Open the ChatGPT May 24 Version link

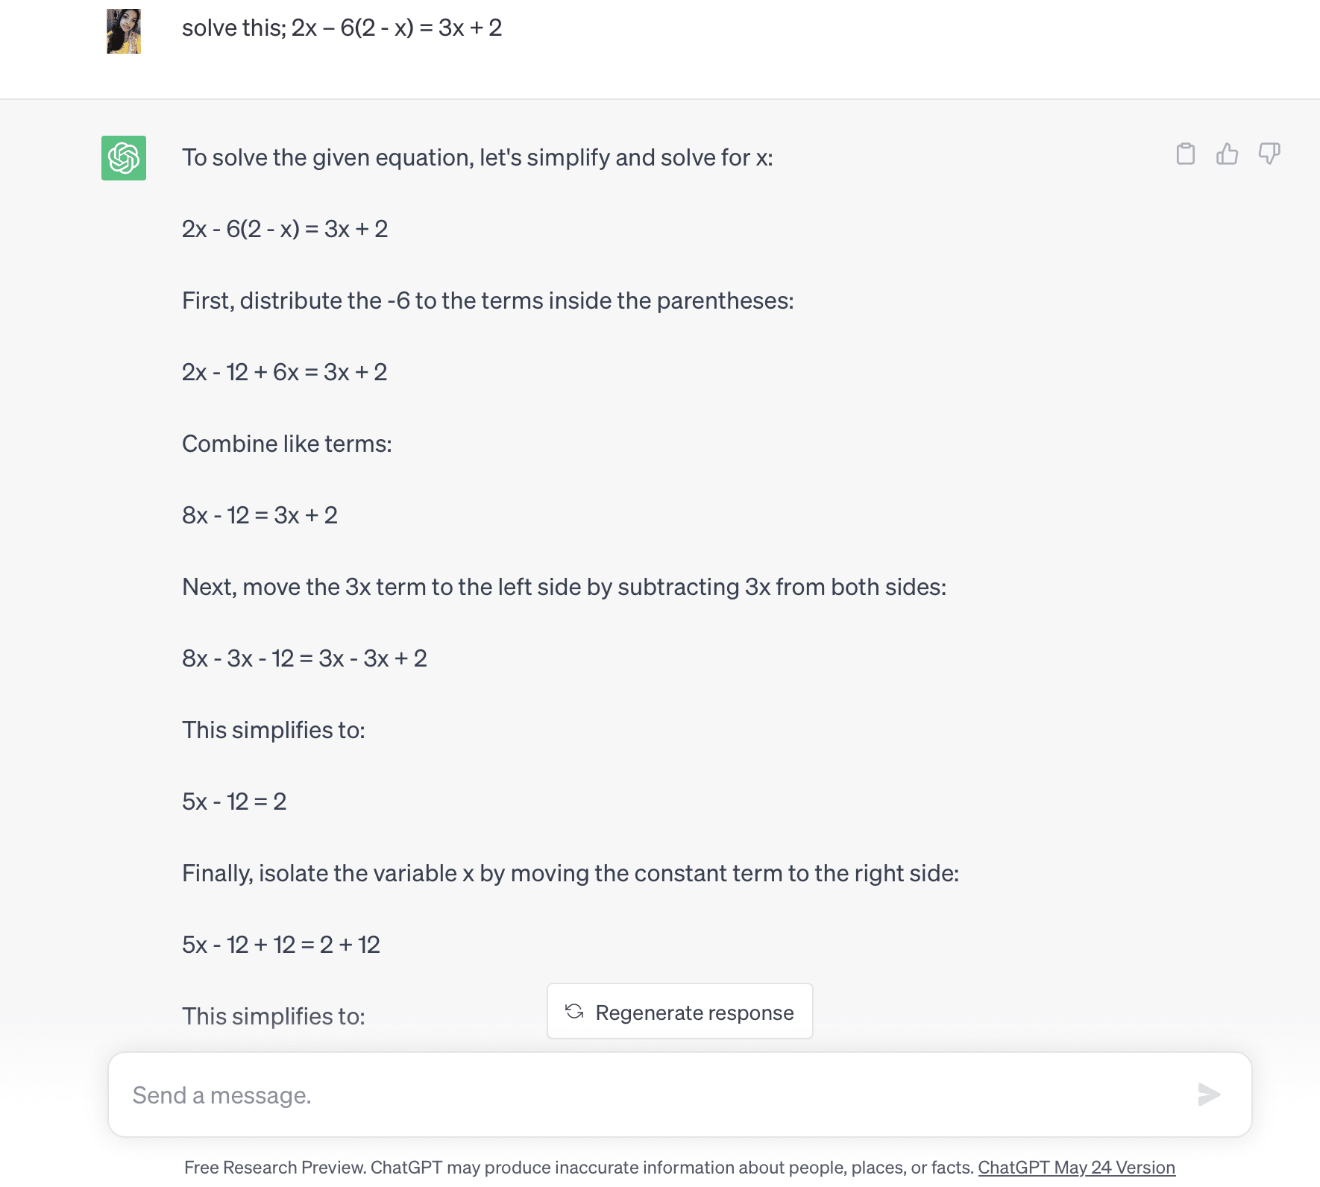coord(1076,1168)
